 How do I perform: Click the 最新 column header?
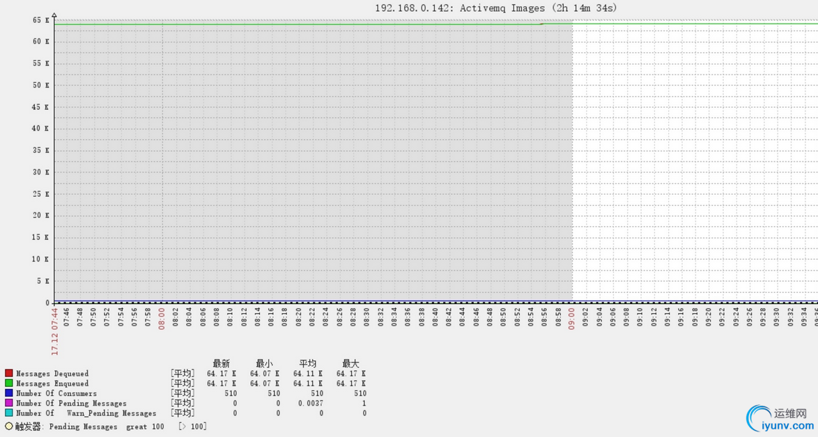[221, 363]
